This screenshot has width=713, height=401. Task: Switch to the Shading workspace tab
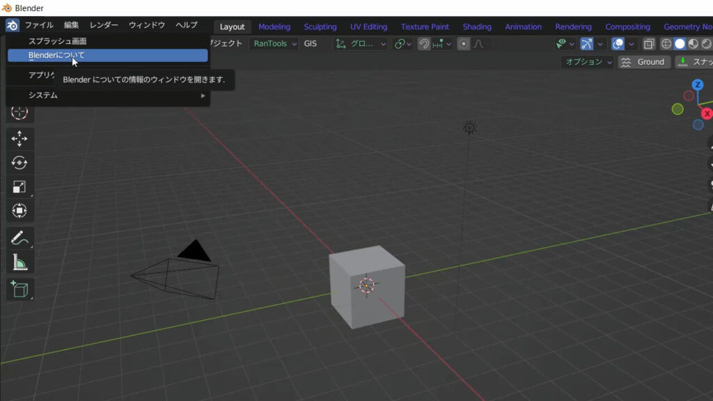[477, 27]
